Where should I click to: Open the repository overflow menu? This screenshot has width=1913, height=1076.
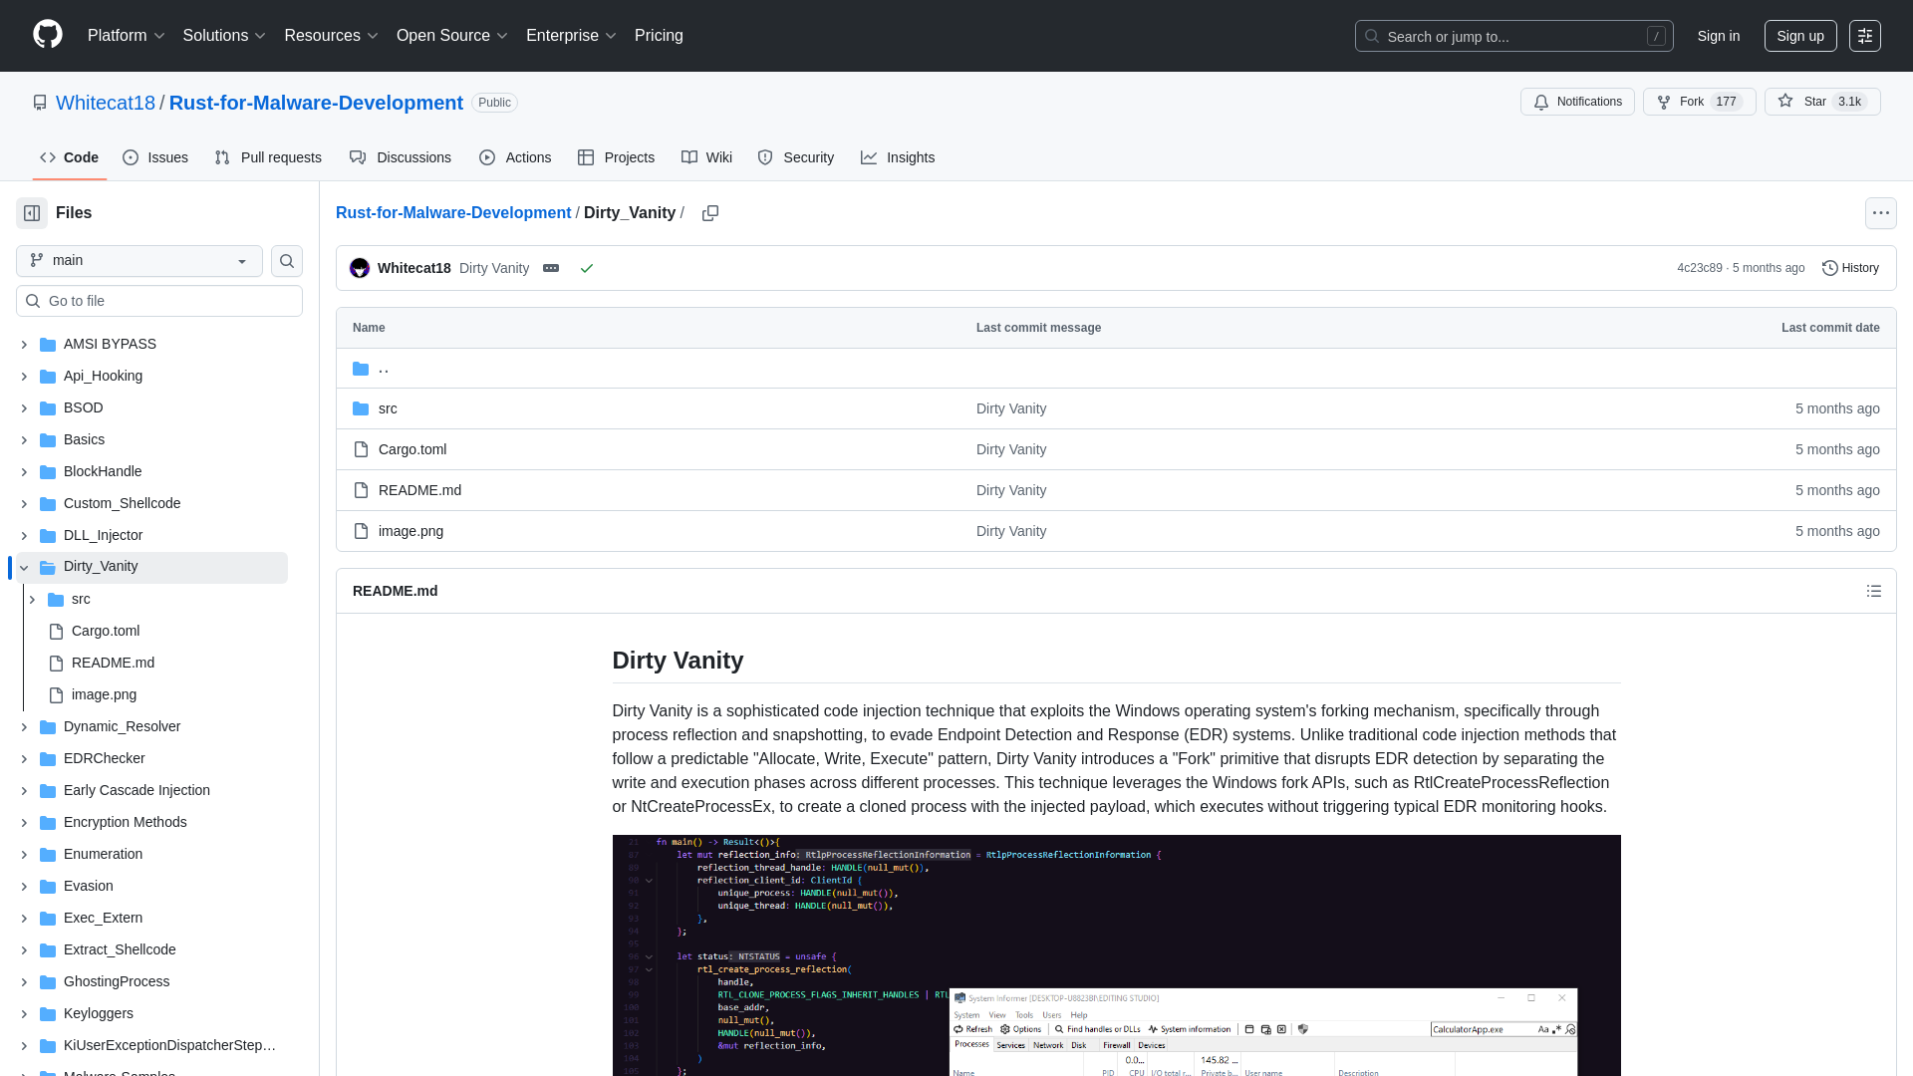click(1880, 212)
